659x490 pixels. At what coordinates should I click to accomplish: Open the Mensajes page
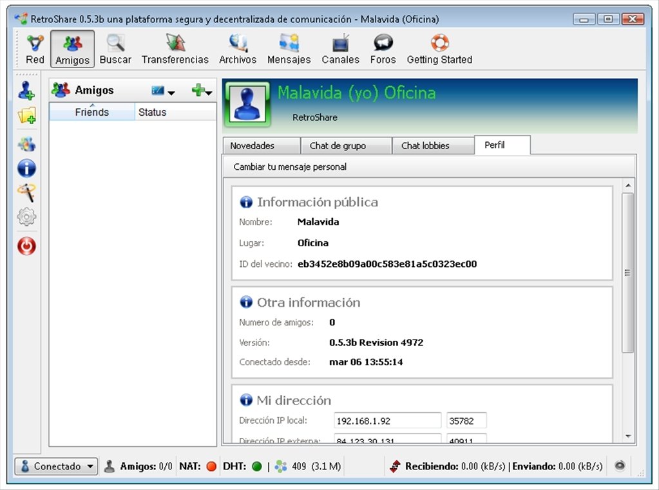tap(289, 50)
